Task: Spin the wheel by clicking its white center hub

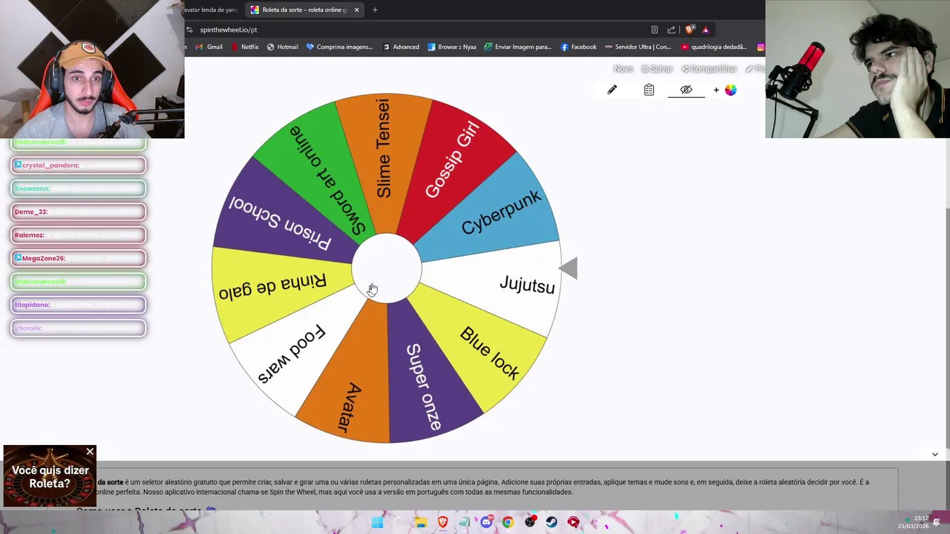Action: pyautogui.click(x=386, y=268)
